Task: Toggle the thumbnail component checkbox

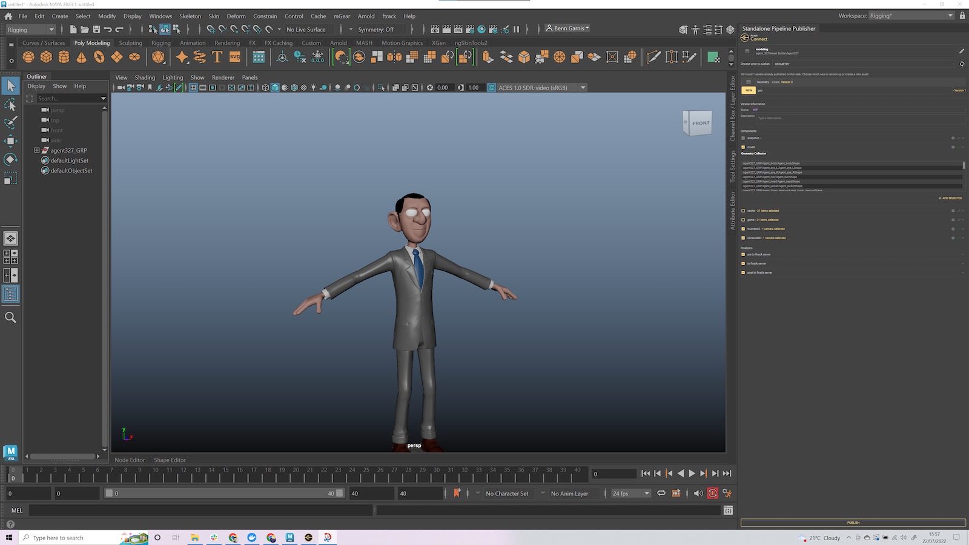Action: click(x=743, y=229)
